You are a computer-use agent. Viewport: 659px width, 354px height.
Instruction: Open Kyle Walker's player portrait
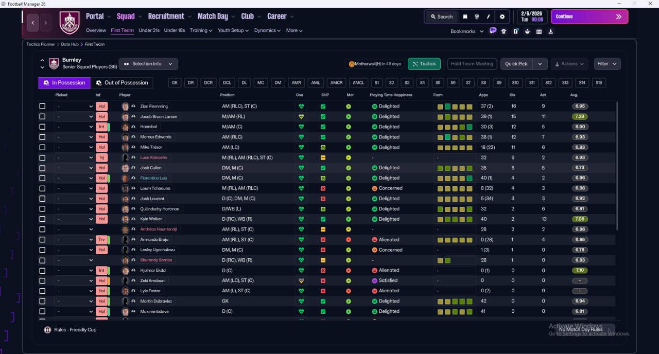click(125, 219)
